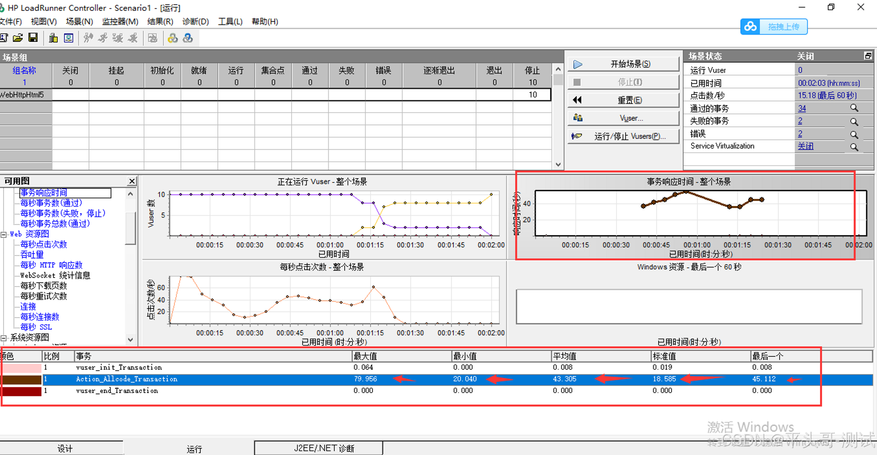Click the Open scenario folder icon
Viewport: 877px width, 455px height.
click(18, 38)
